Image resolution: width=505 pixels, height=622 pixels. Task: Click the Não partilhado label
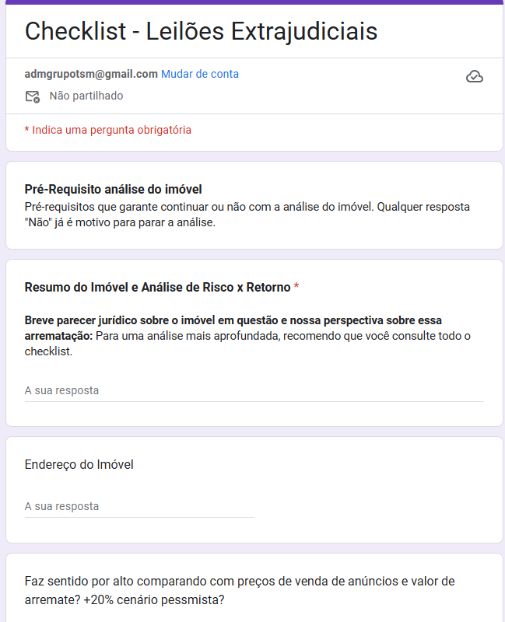coord(86,96)
